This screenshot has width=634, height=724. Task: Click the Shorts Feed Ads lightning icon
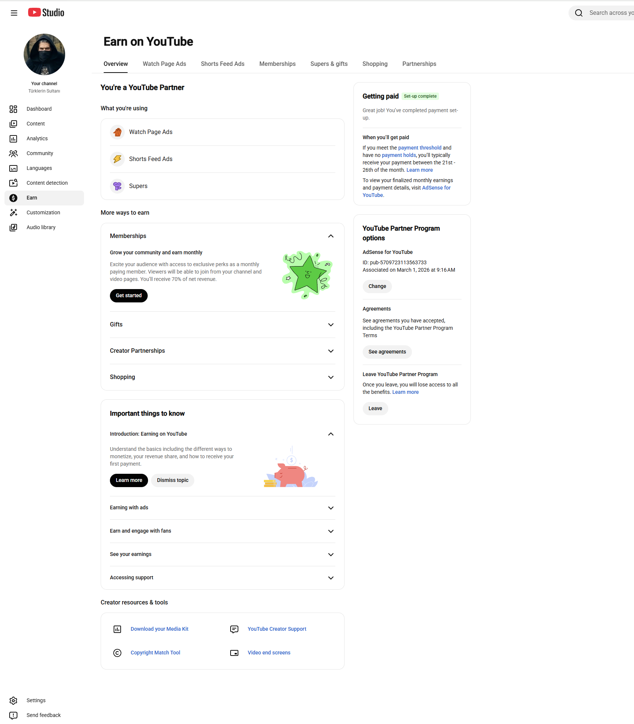click(x=117, y=159)
